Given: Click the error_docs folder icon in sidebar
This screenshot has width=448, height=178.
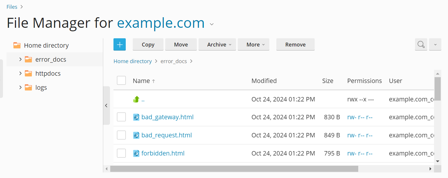Looking at the screenshot, I should pyautogui.click(x=28, y=59).
